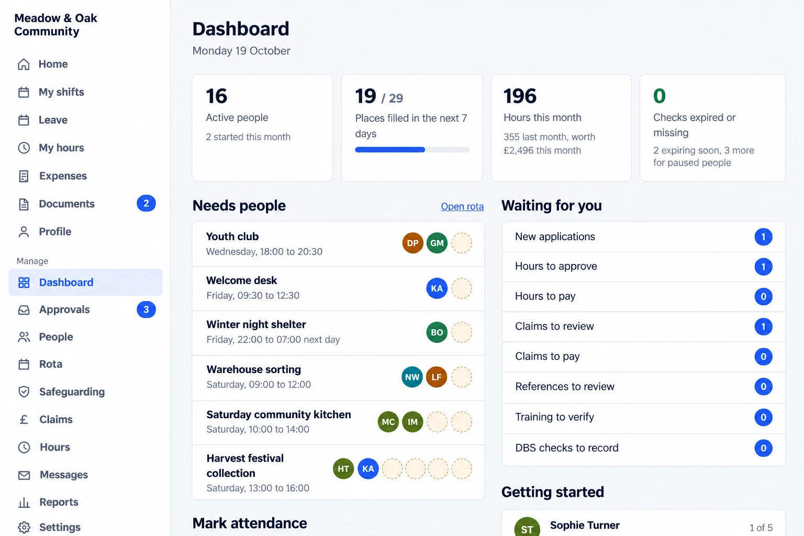Click DP avatar on Youth club shift
The image size is (804, 536).
412,243
